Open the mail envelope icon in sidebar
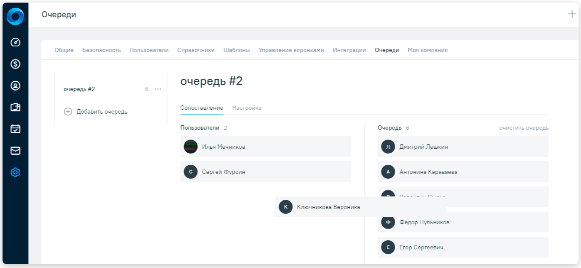This screenshot has height=268, width=581. coord(15,150)
